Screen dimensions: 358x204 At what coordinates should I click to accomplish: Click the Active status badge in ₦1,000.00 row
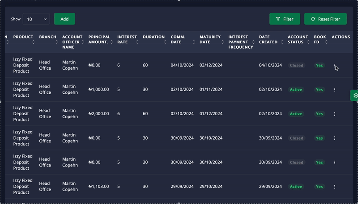pyautogui.click(x=296, y=90)
